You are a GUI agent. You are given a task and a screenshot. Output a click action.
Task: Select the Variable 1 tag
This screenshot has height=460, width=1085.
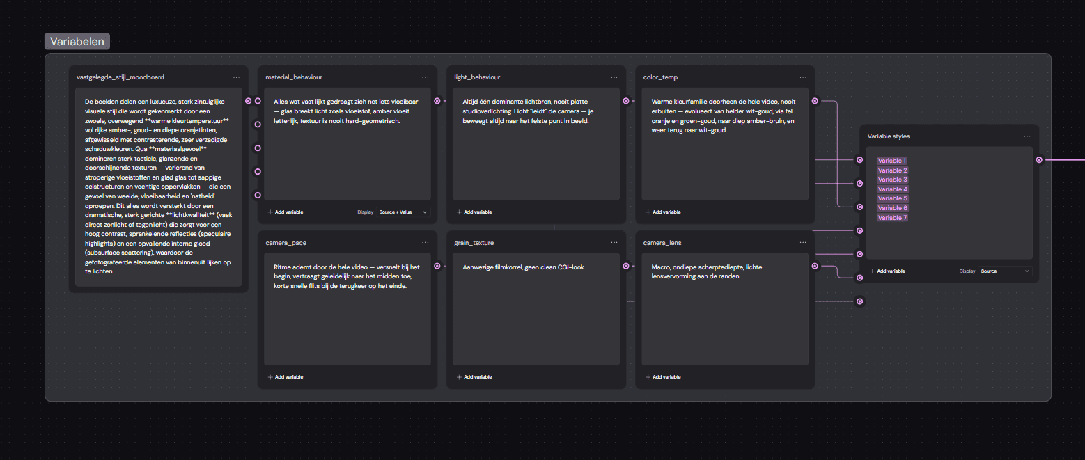[891, 161]
